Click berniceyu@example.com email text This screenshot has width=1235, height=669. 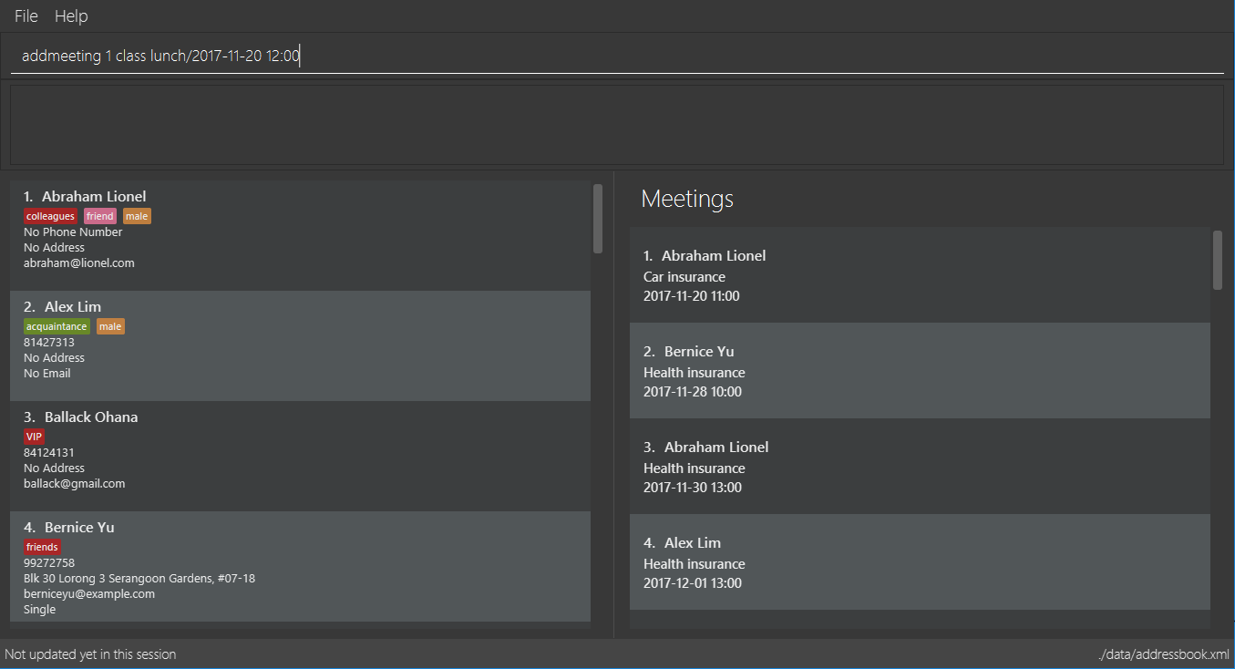[89, 594]
